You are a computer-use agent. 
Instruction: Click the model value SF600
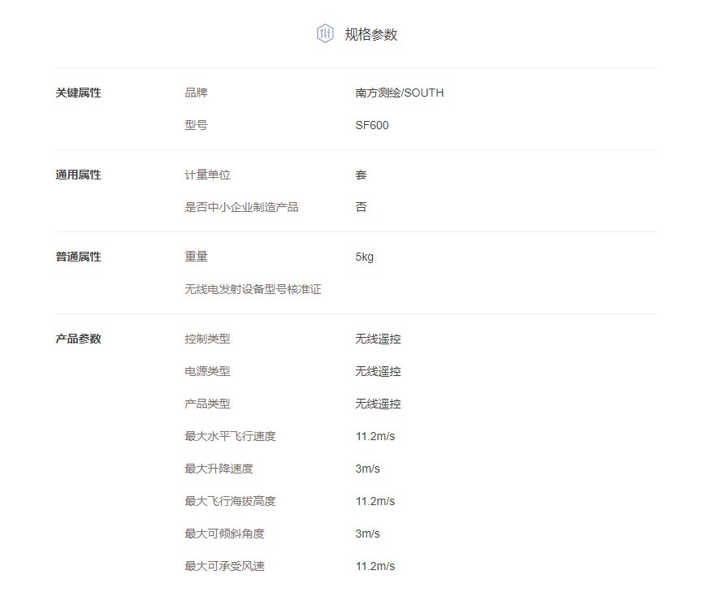click(x=371, y=125)
